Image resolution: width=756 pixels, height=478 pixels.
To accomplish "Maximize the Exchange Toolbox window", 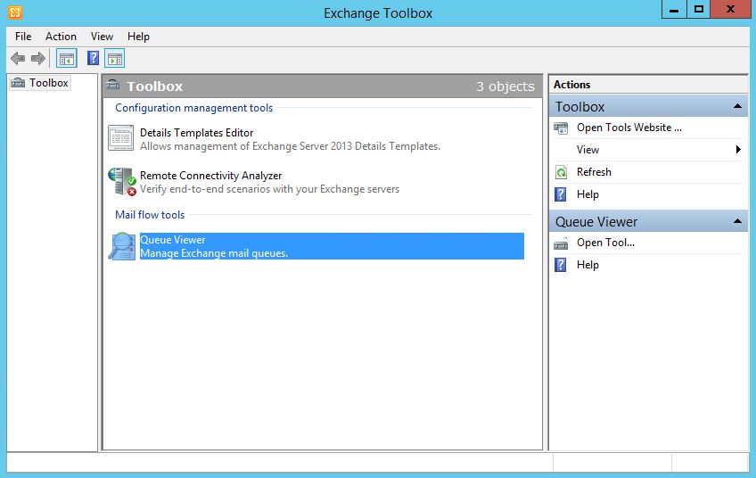I will pos(699,9).
